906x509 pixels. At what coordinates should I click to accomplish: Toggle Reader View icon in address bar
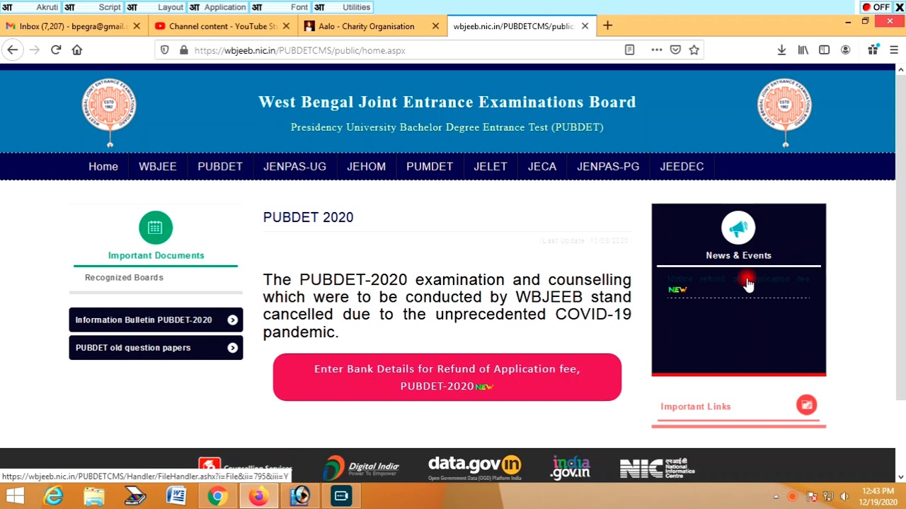[x=629, y=50]
